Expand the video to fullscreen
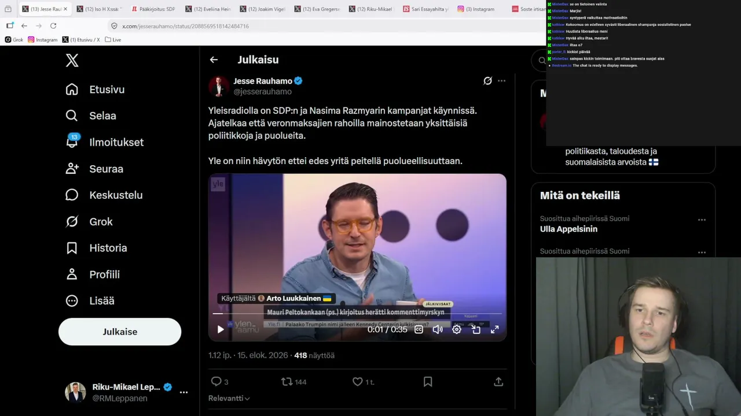This screenshot has height=416, width=741. [495, 329]
